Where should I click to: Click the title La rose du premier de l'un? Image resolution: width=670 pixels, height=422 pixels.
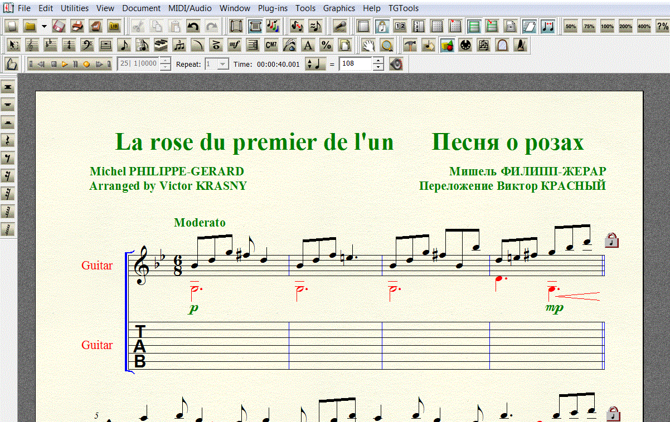(254, 143)
